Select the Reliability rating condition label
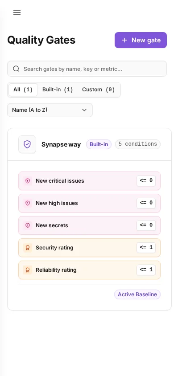174x376 pixels. [56, 270]
